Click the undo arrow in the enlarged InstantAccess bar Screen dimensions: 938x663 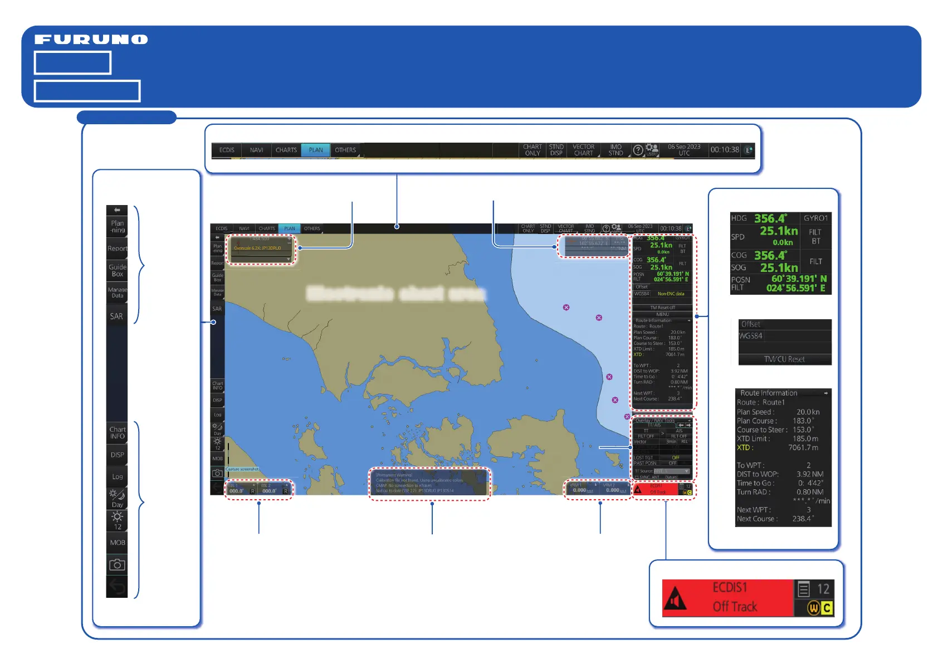pos(117,587)
